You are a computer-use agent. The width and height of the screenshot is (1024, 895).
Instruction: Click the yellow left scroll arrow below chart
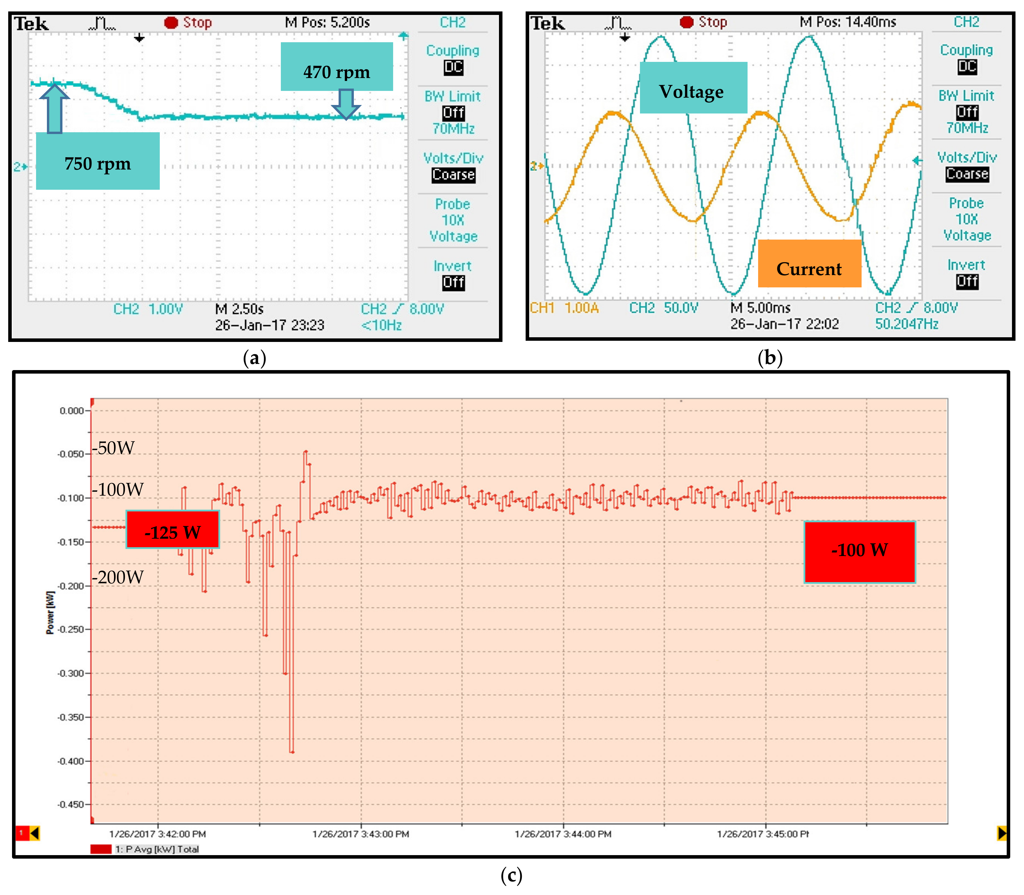[x=35, y=833]
